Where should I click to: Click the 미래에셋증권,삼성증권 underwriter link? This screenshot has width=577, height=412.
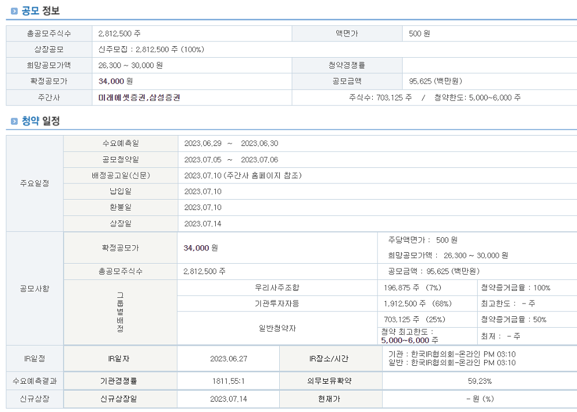pyautogui.click(x=139, y=98)
